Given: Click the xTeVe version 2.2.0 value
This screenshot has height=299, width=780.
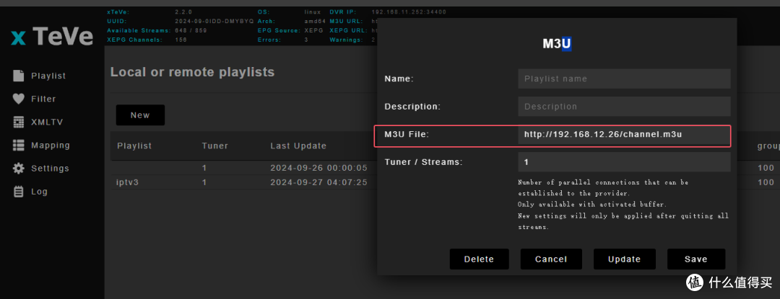Looking at the screenshot, I should click(183, 12).
